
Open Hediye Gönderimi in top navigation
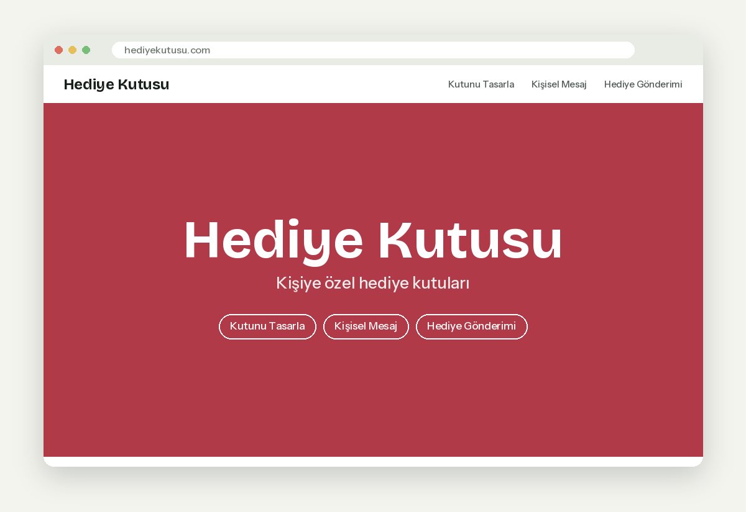click(x=643, y=84)
